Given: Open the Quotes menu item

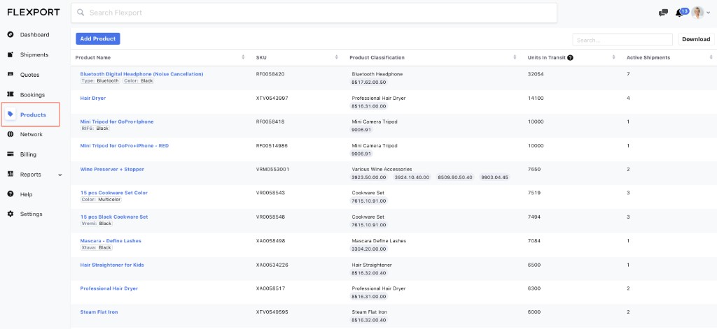Looking at the screenshot, I should (x=30, y=75).
